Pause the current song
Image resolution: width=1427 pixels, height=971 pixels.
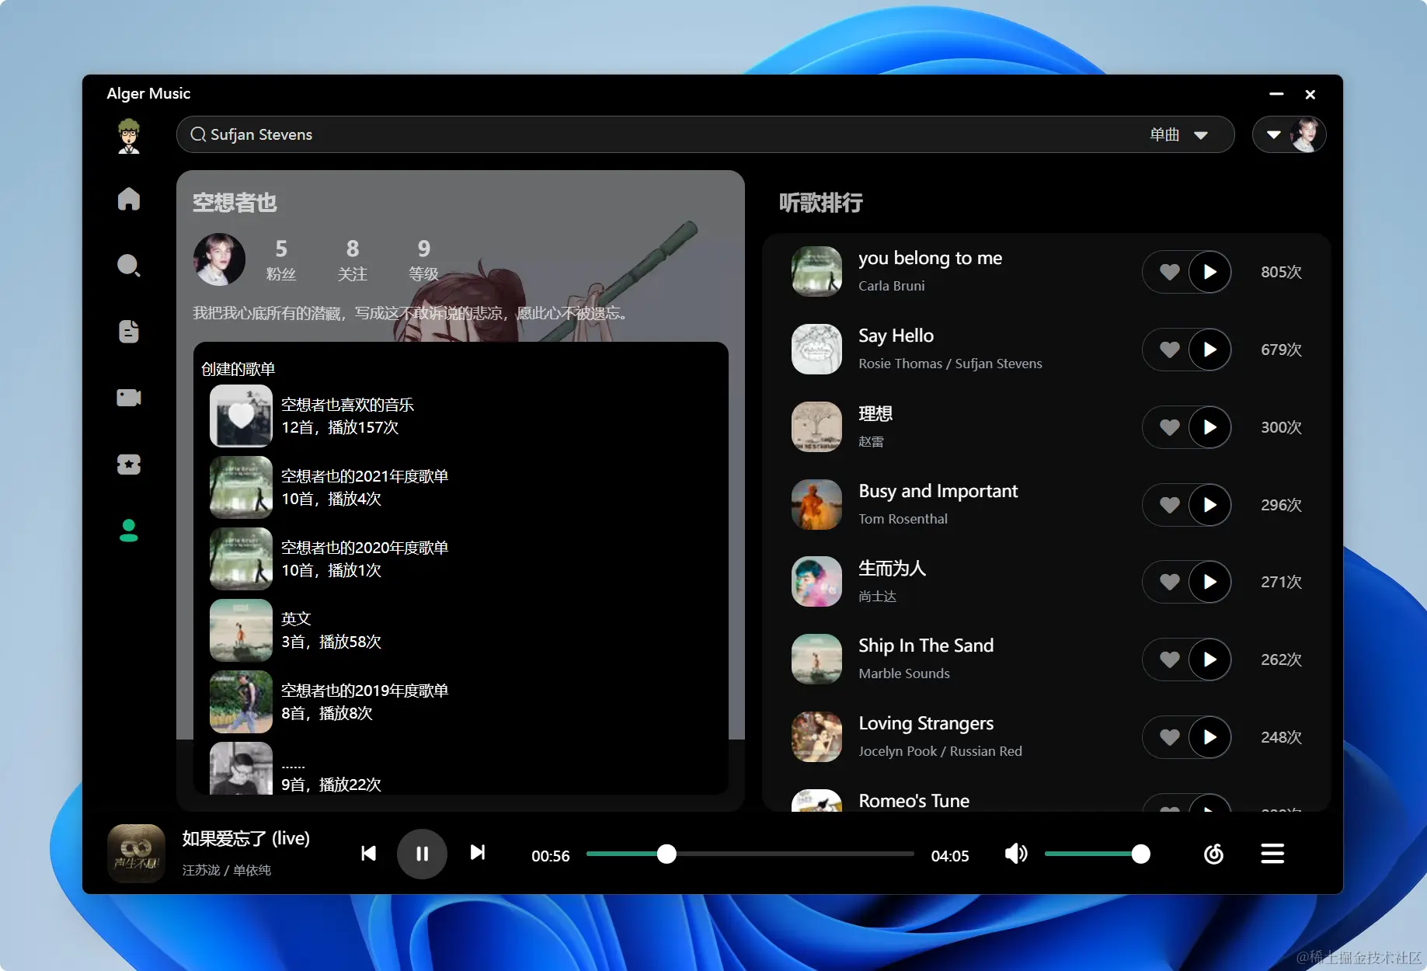[x=422, y=854]
